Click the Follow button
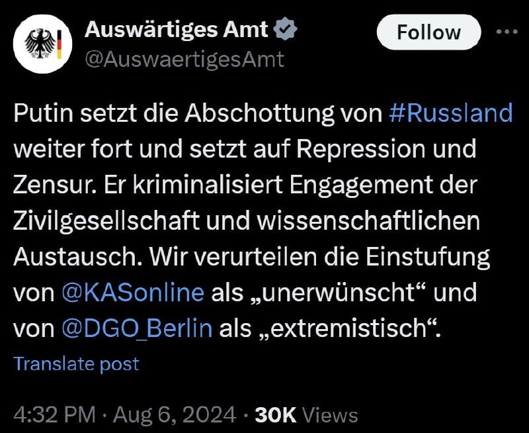 428,32
